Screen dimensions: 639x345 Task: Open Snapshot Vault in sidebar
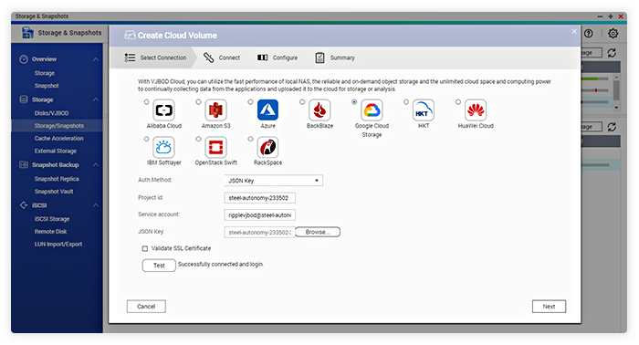click(54, 192)
